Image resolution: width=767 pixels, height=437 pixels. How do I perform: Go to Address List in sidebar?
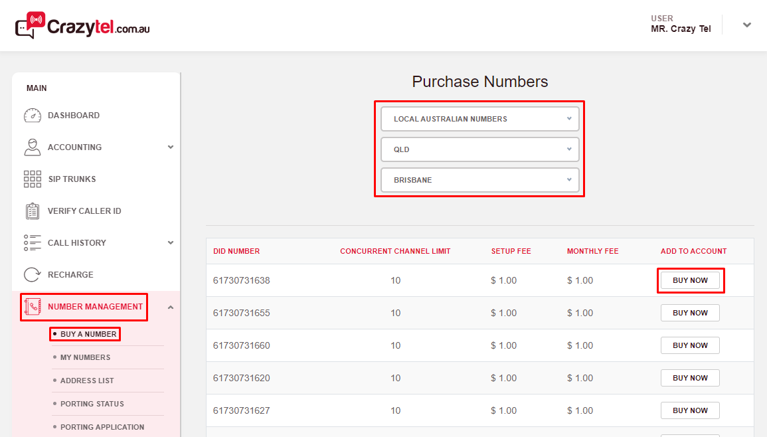click(87, 381)
